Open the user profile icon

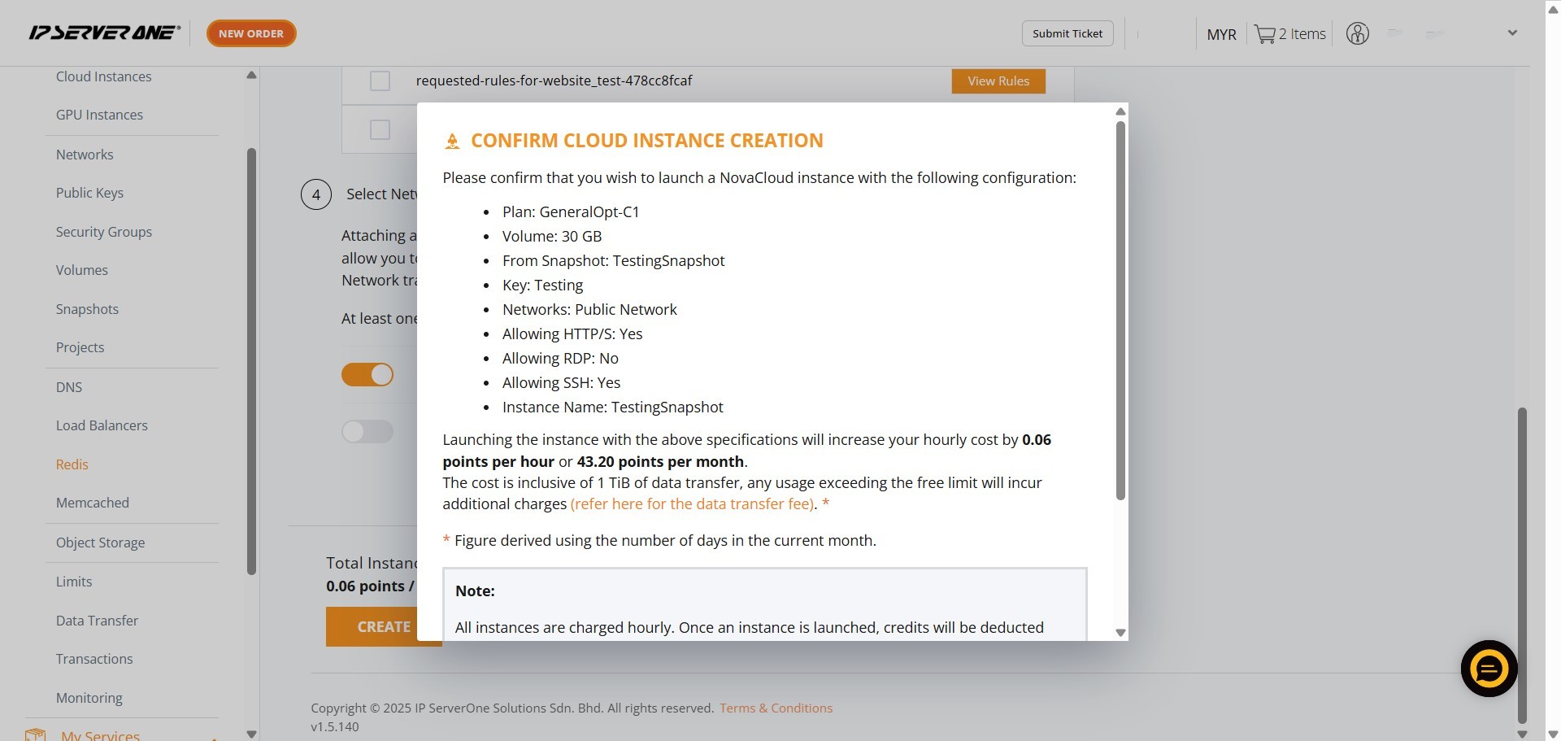coord(1357,33)
